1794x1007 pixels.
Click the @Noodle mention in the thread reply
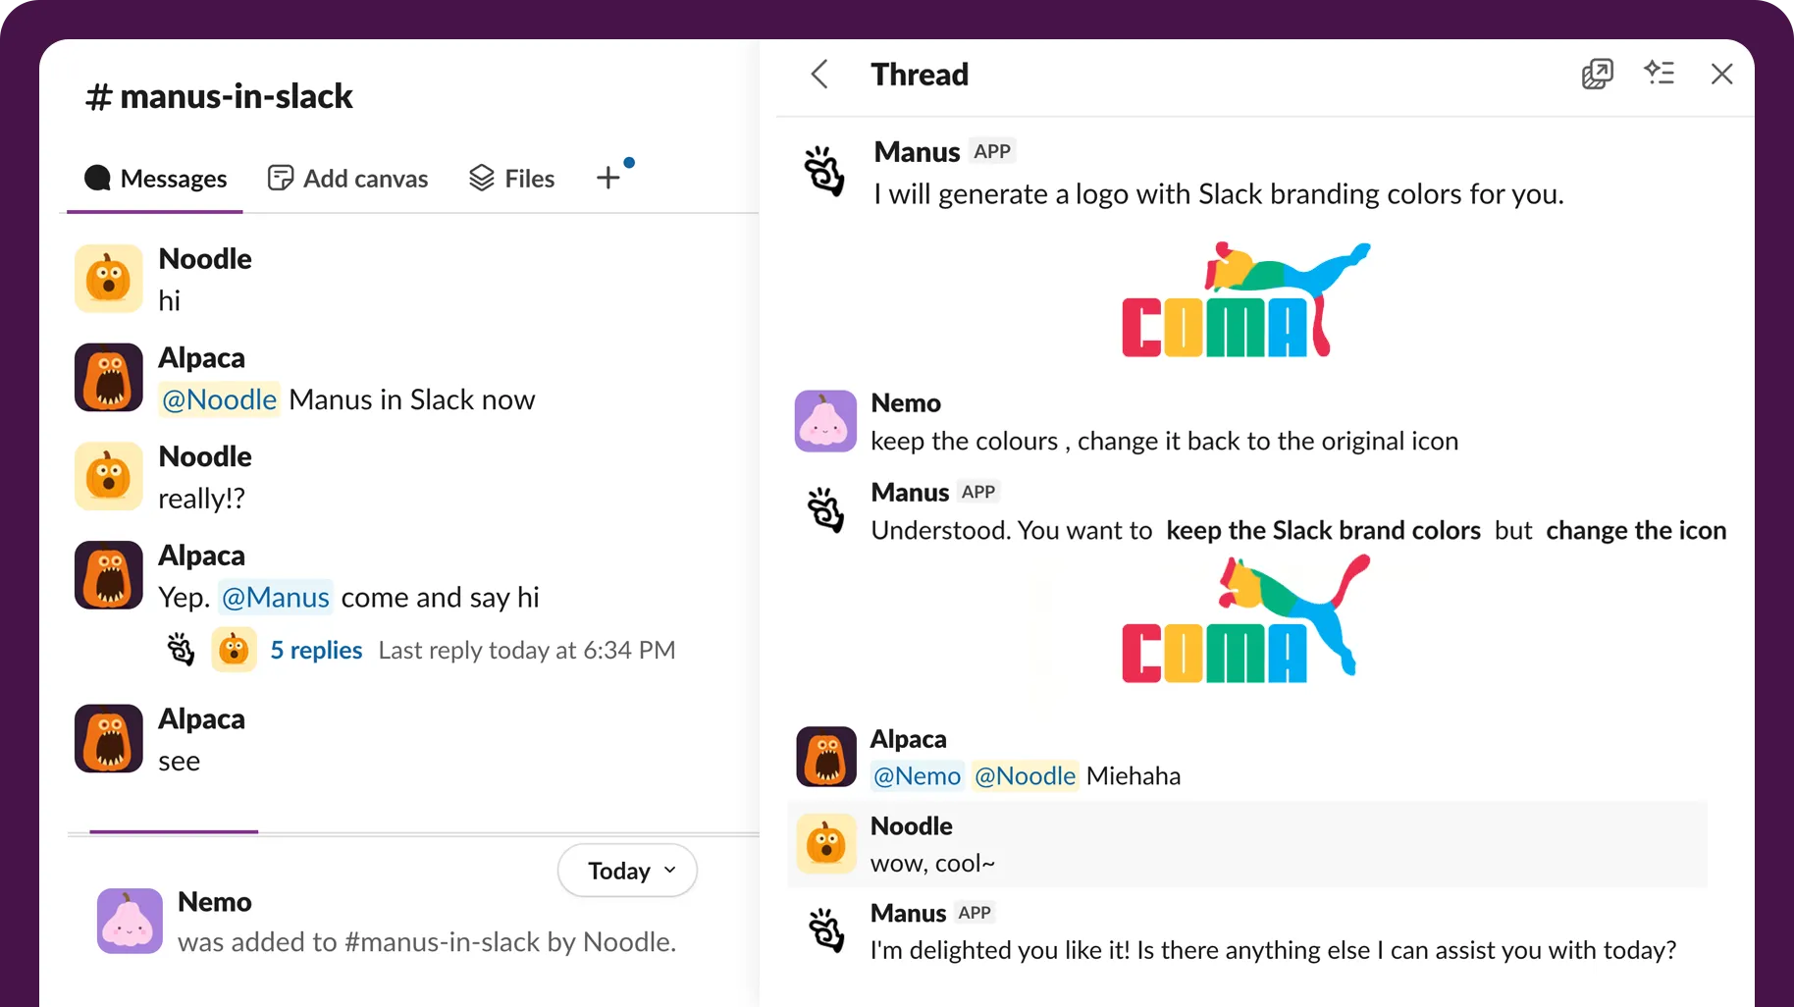[1025, 775]
